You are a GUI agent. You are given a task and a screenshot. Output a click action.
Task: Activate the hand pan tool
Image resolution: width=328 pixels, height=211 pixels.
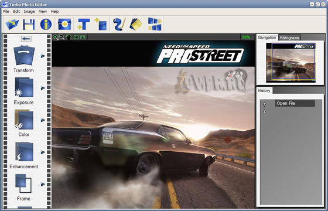pos(69,37)
